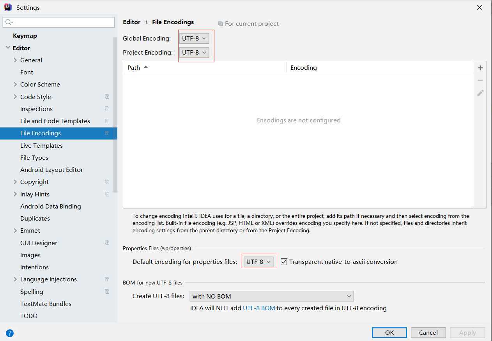This screenshot has width=492, height=341.
Task: Expand the Inlay Hints node
Action: (x=15, y=194)
